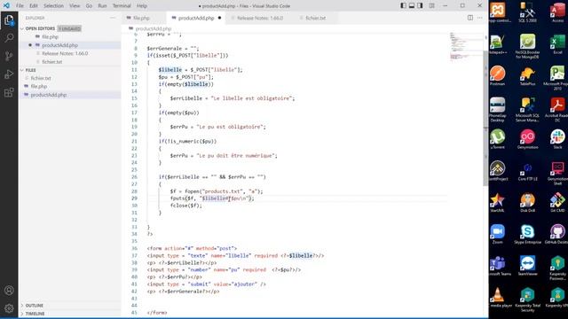This screenshot has width=568, height=319.
Task: Open the Run menu
Action: point(103,6)
